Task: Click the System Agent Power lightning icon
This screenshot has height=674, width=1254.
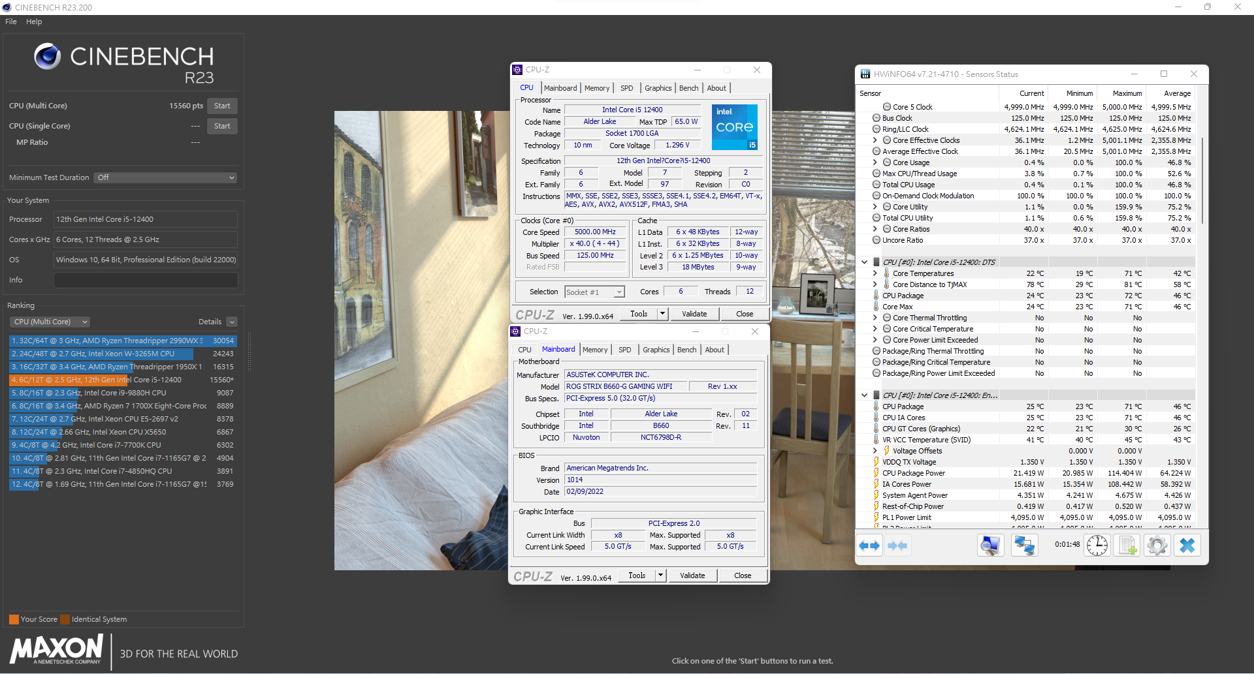Action: click(876, 495)
